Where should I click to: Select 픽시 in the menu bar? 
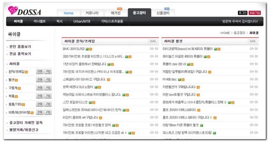(x=59, y=21)
